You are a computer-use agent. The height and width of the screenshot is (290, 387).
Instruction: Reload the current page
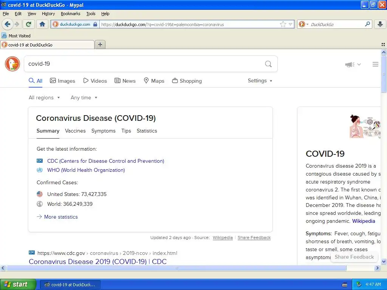pyautogui.click(x=28, y=24)
